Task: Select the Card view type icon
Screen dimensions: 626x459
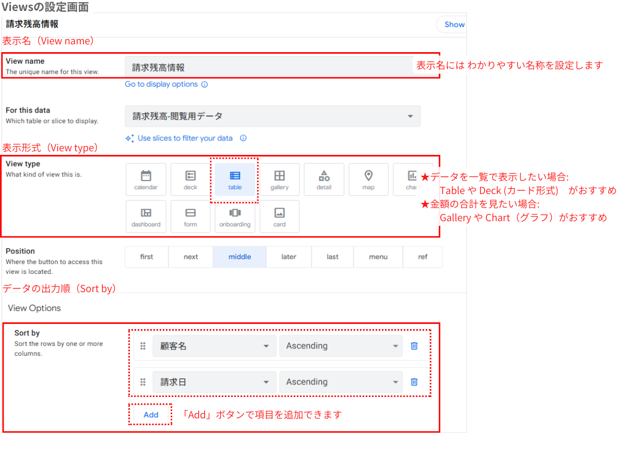Action: pyautogui.click(x=279, y=216)
